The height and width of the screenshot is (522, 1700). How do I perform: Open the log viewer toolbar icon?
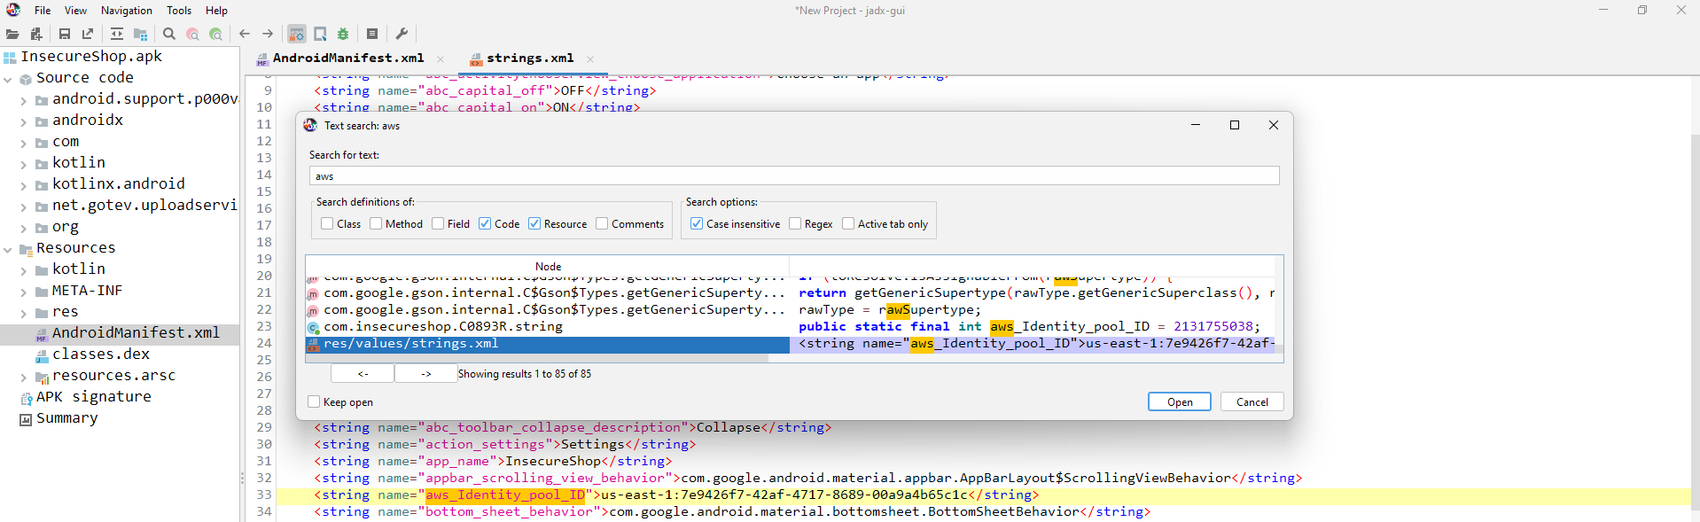point(372,35)
